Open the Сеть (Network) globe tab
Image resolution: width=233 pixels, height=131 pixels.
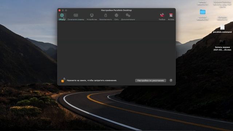tap(116, 17)
